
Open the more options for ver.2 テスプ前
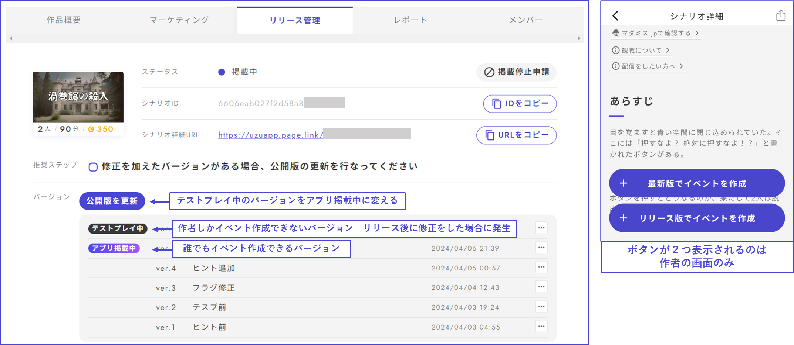(x=541, y=307)
